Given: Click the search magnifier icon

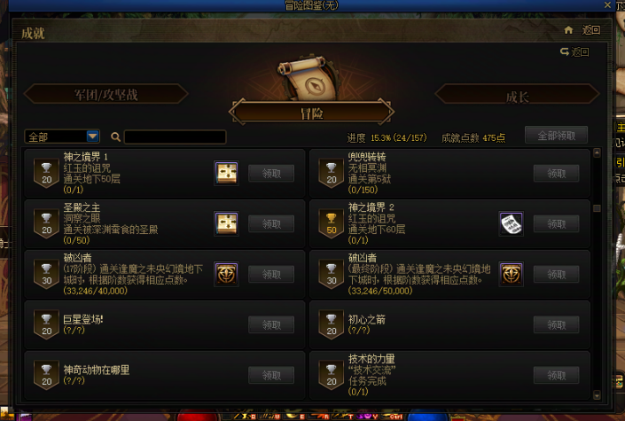Looking at the screenshot, I should pos(115,136).
